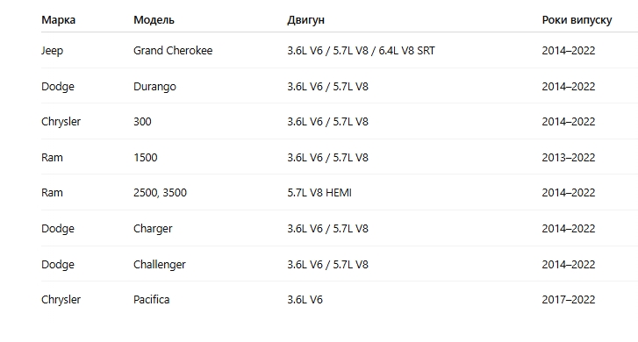Click the 3.6L V6 engine cell for Pacifica
Screen dimensions: 638x342
pyautogui.click(x=305, y=299)
